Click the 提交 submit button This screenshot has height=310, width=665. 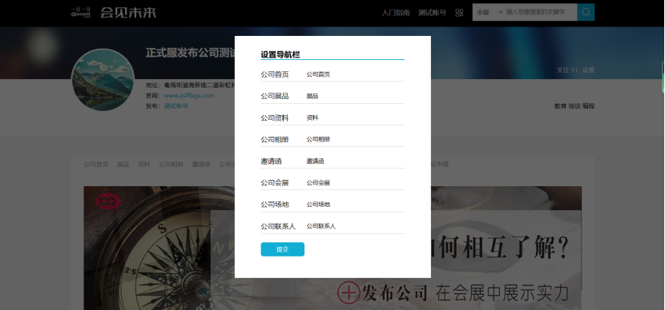pos(283,249)
